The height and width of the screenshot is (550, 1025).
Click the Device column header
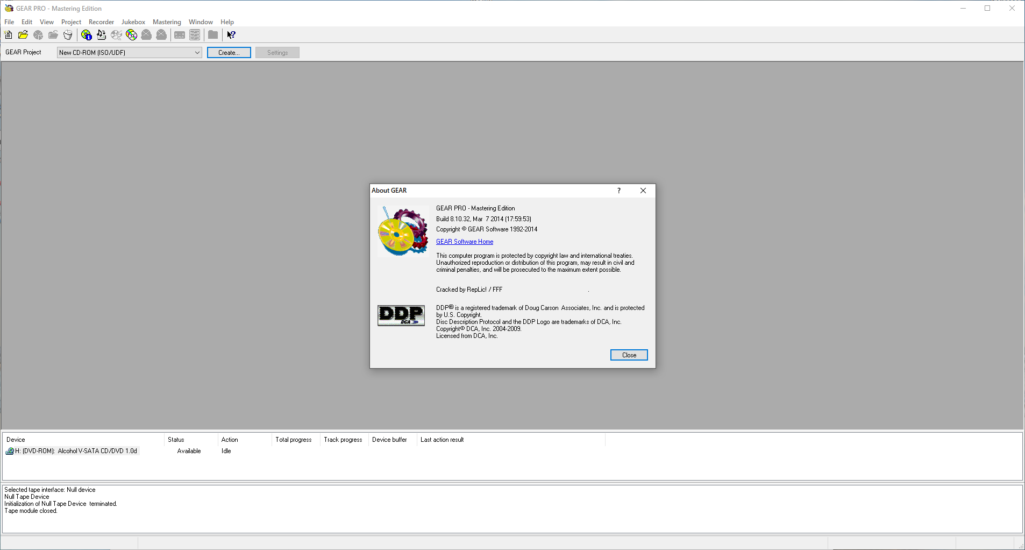[83, 440]
